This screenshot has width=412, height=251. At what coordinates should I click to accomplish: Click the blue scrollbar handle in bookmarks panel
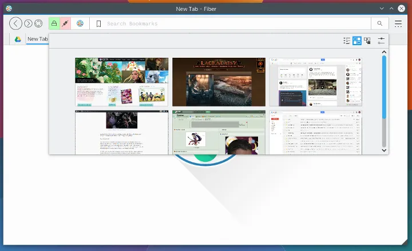[384, 87]
